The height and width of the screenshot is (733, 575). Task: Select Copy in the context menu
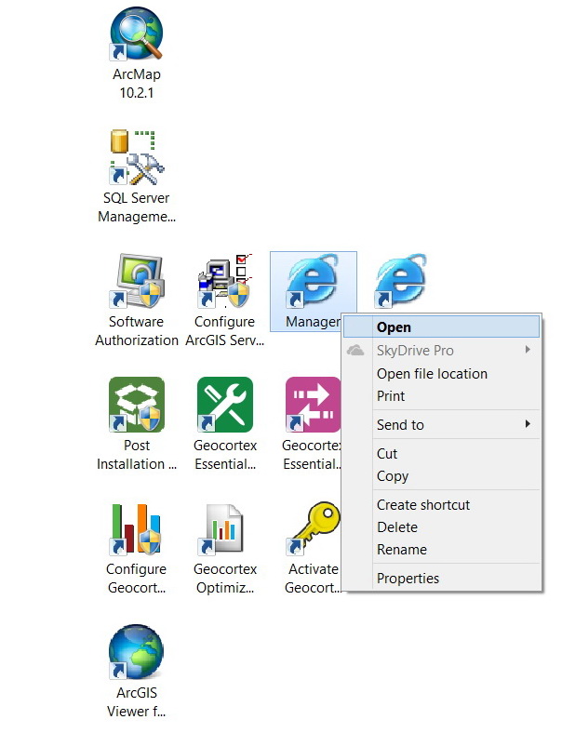pos(441,476)
